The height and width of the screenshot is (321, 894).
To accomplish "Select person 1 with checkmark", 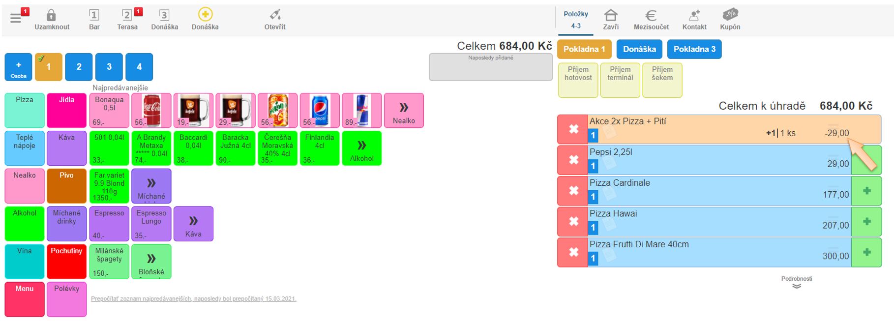I will point(49,67).
